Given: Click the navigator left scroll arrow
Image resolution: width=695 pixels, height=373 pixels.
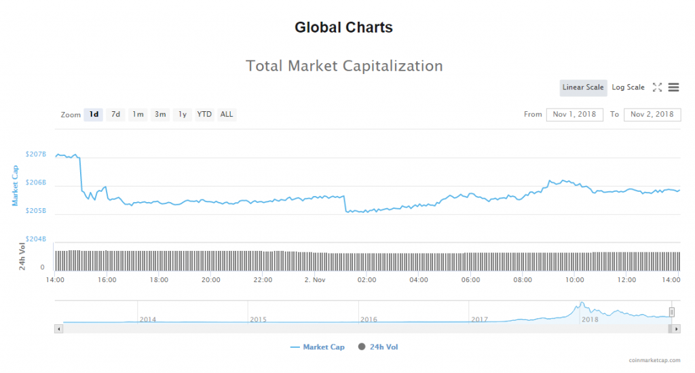Looking at the screenshot, I should coord(58,329).
